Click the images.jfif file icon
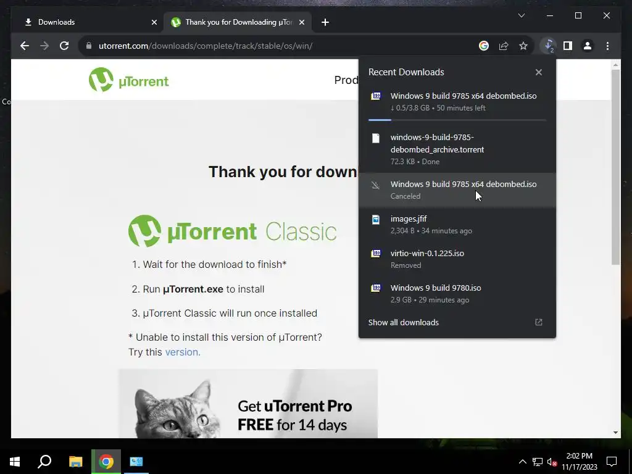Image resolution: width=632 pixels, height=474 pixels. (376, 220)
